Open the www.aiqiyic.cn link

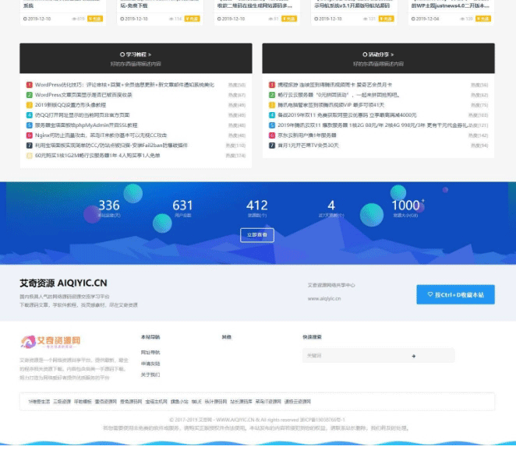tap(324, 298)
